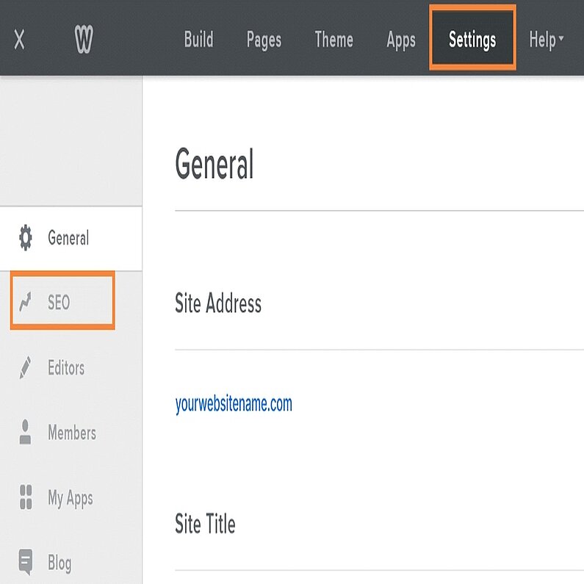Viewport: 584px width, 584px height.
Task: Open the Theme tab
Action: pyautogui.click(x=334, y=40)
